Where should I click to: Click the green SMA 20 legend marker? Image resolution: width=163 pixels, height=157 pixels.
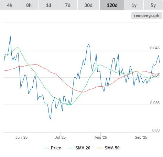tap(71, 148)
